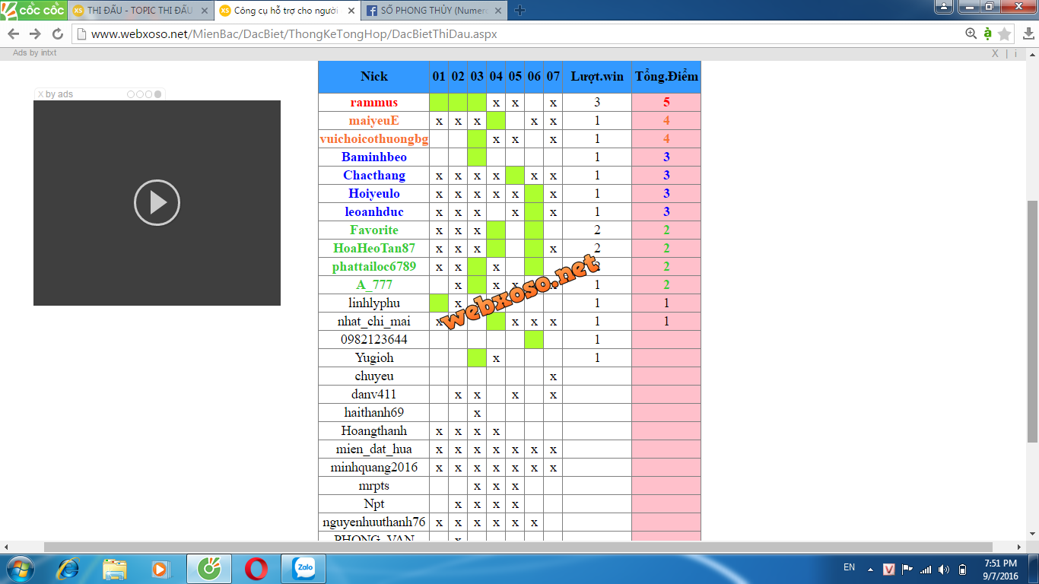Switch to the THI ĐẤU - TOPIC tab
The height and width of the screenshot is (584, 1039).
[x=139, y=11]
